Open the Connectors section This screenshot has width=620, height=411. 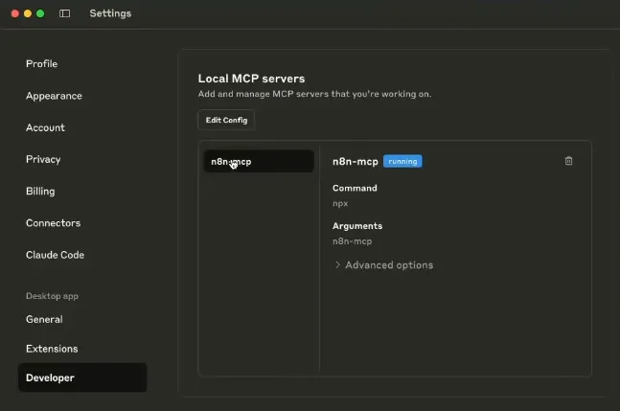53,223
